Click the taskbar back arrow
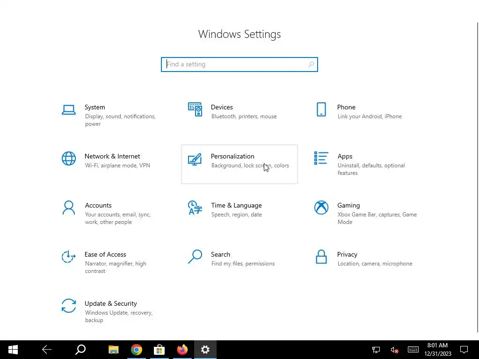Image resolution: width=479 pixels, height=359 pixels. tap(47, 350)
